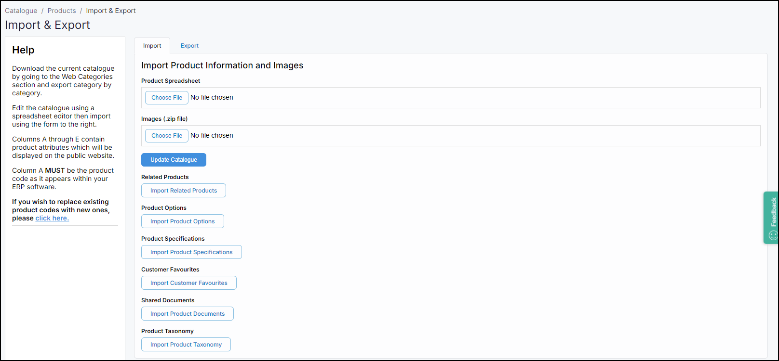The image size is (779, 361).
Task: Open Products breadcrumb link
Action: pos(62,11)
